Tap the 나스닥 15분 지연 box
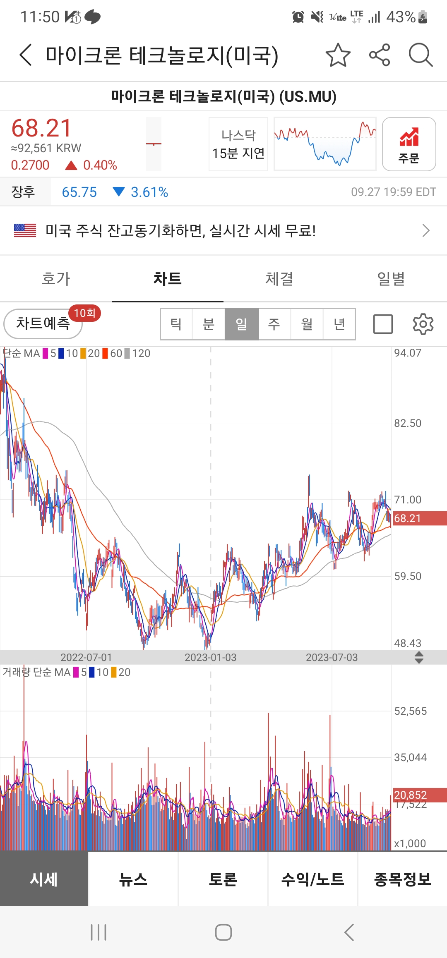This screenshot has width=447, height=958. click(x=238, y=144)
